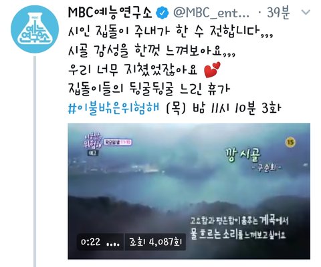Open the MBC예능연구소 account name
This screenshot has height=267, width=321.
point(110,13)
